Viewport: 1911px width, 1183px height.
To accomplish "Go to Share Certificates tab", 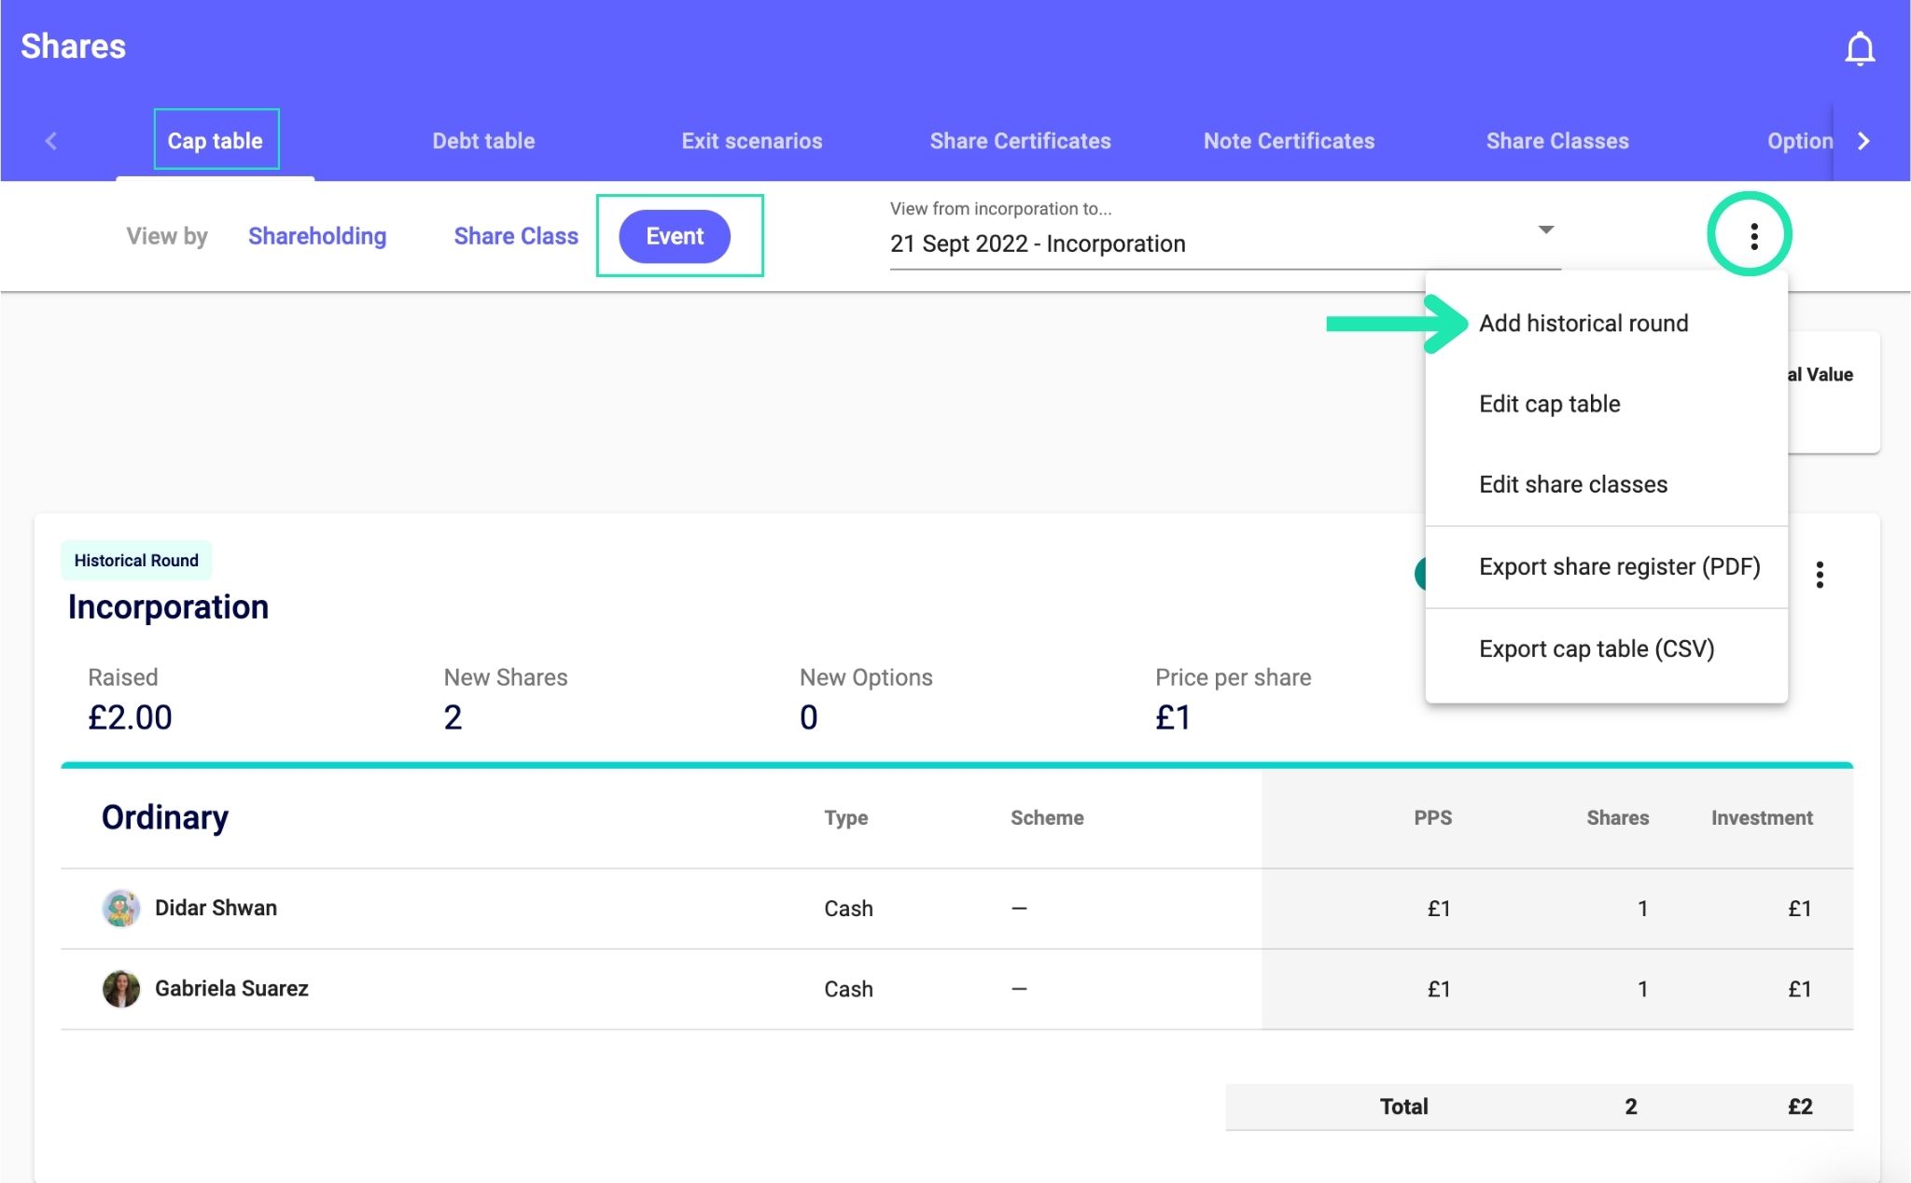I will pos(1020,141).
